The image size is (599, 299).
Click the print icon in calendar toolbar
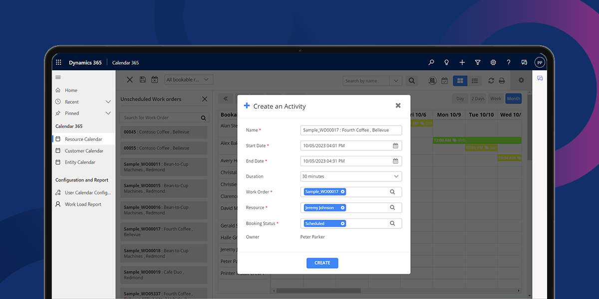coord(502,81)
